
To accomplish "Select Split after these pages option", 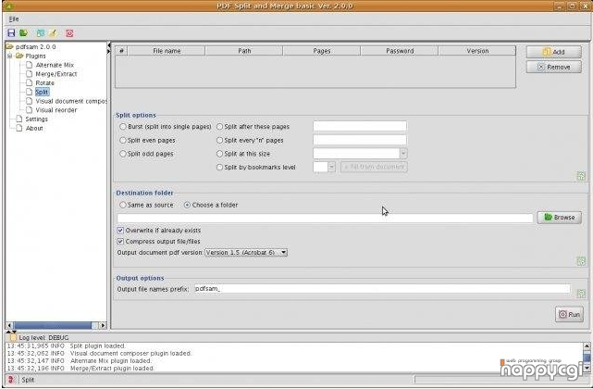I will point(219,127).
